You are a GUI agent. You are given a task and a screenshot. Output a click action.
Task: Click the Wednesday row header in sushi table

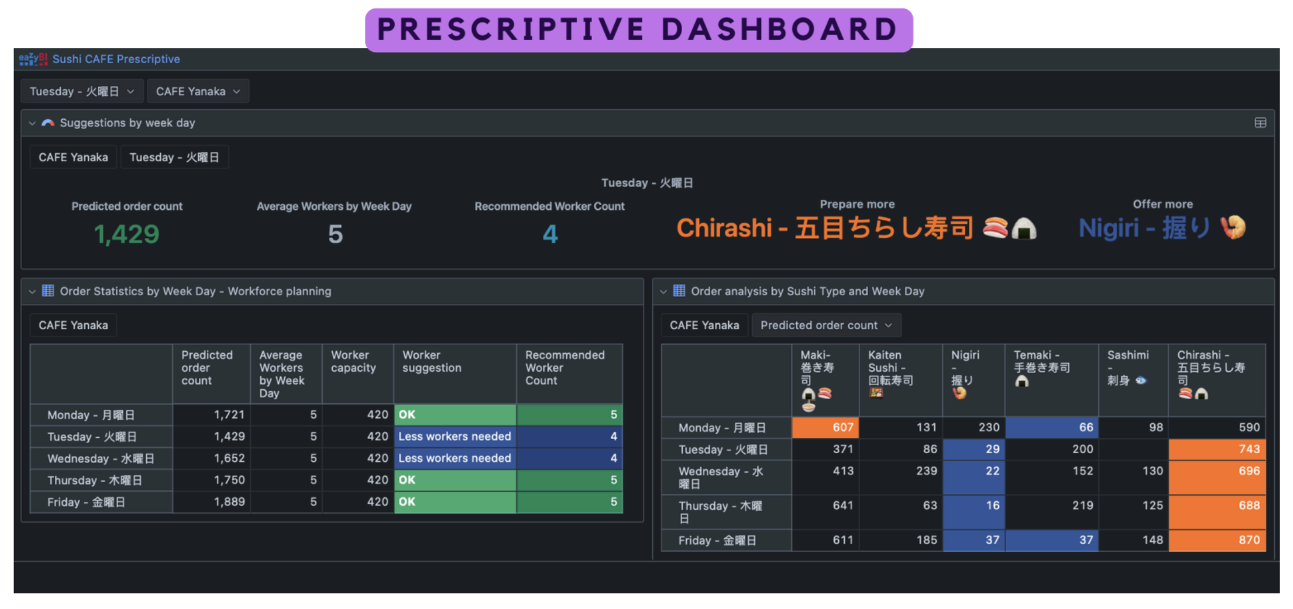pos(727,477)
